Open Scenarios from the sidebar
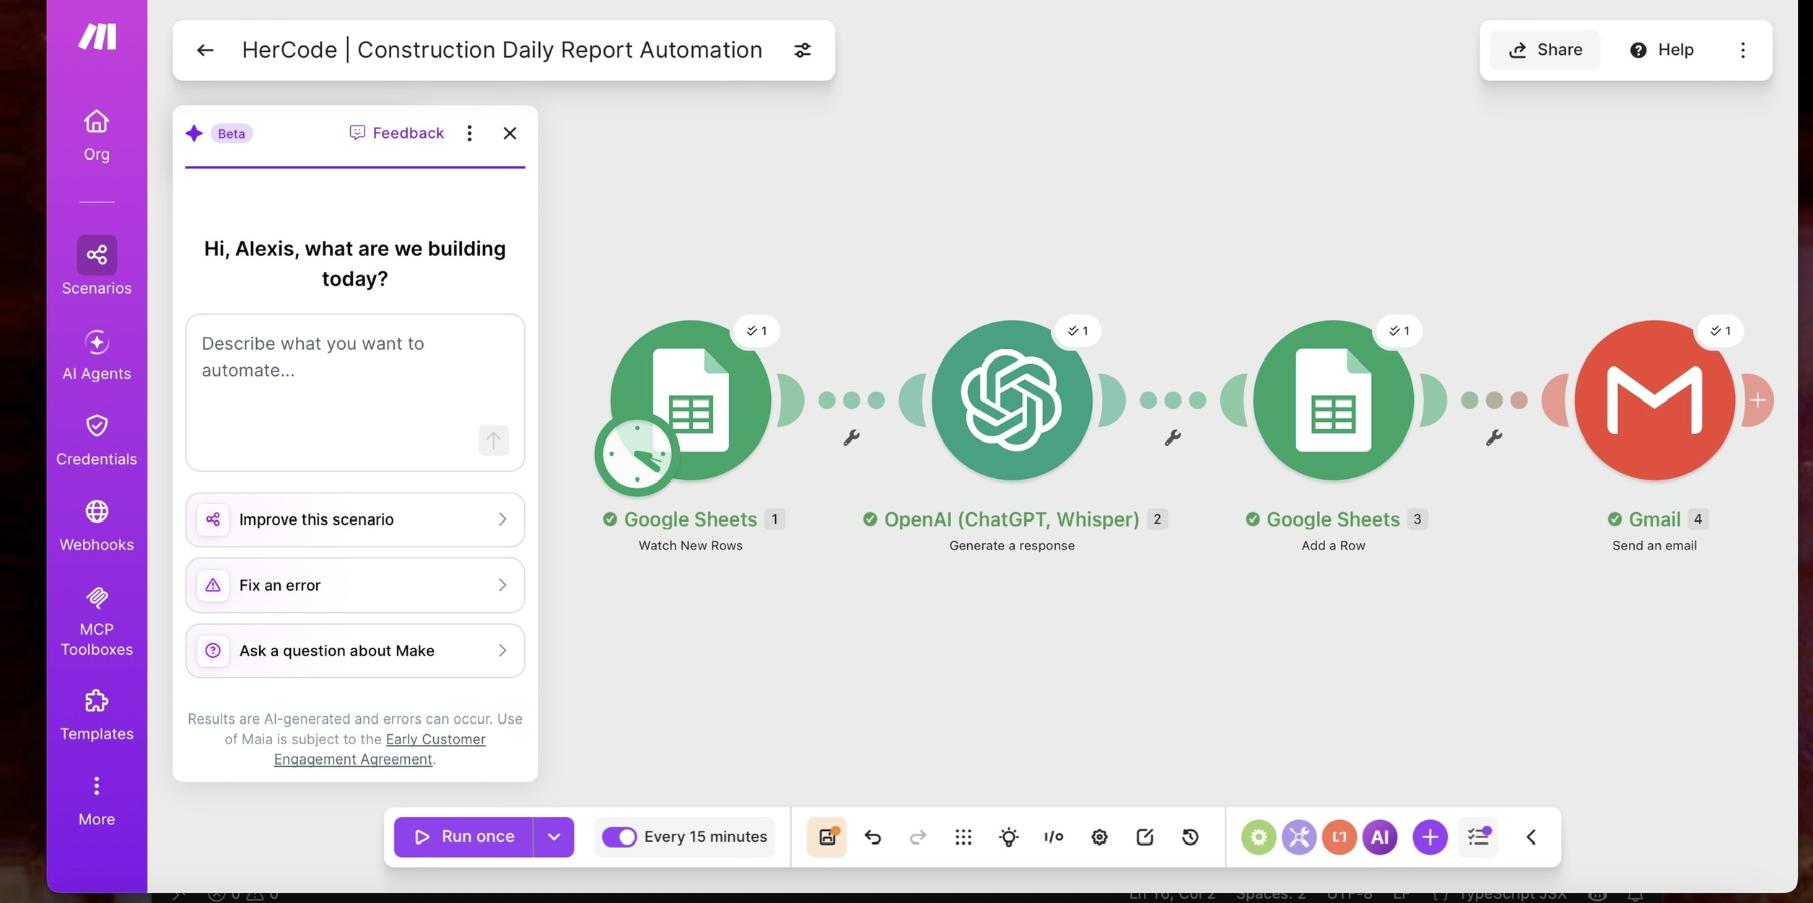Screen dimensions: 1813x903 coord(97,265)
